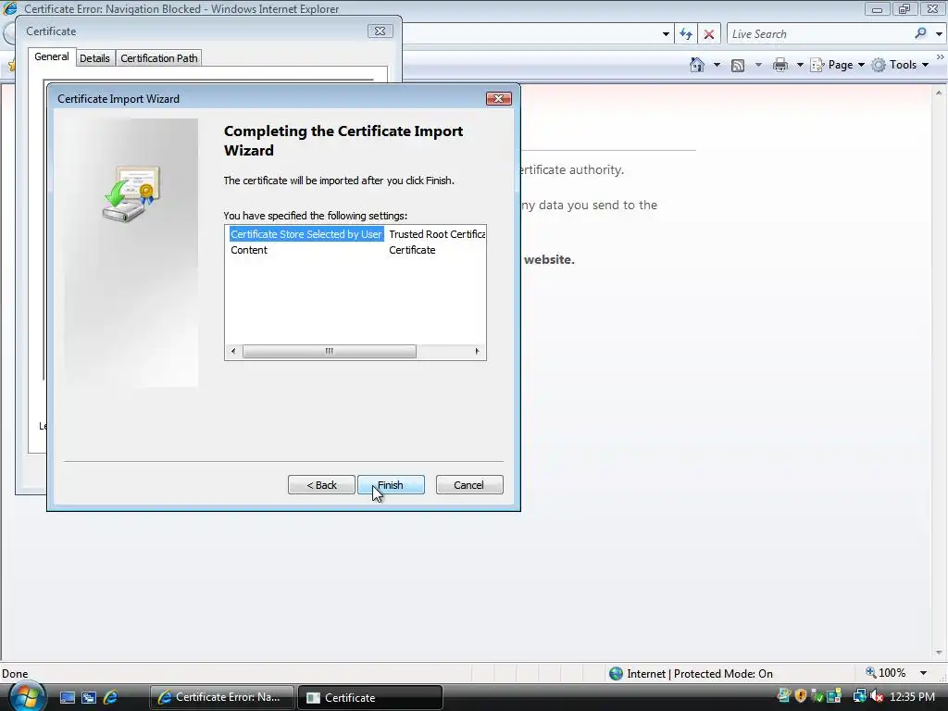Click the Internet Explorer title bar icon
Screen dimensions: 948x711
(10, 8)
